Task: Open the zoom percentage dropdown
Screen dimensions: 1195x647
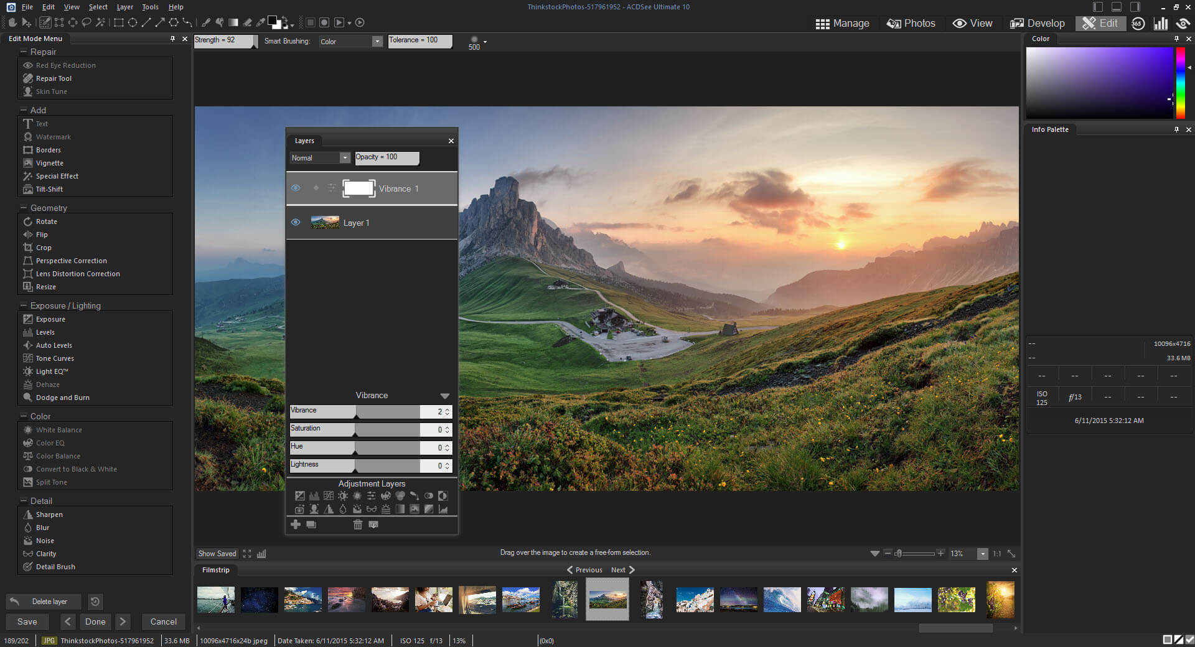Action: point(982,554)
